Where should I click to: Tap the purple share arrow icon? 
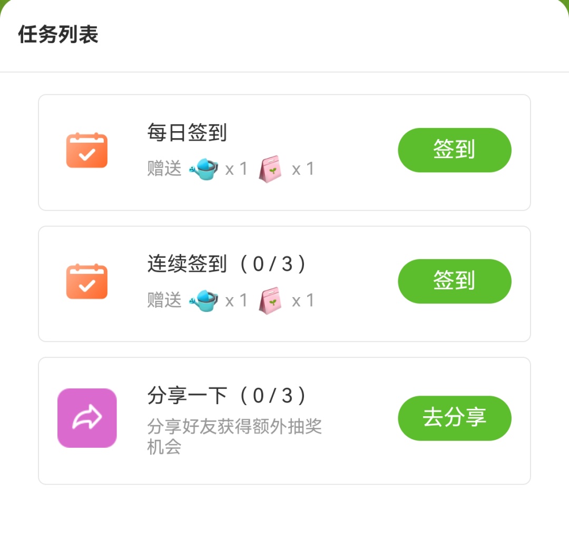click(87, 418)
